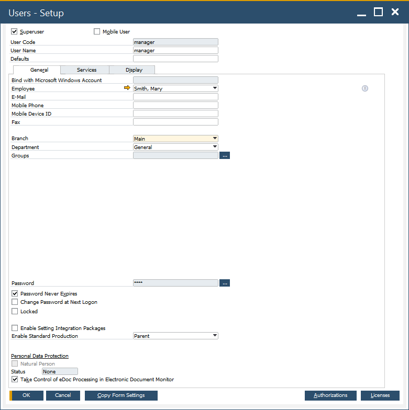The image size is (409, 410).
Task: Open the round form settings icon
Action: tap(364, 88)
